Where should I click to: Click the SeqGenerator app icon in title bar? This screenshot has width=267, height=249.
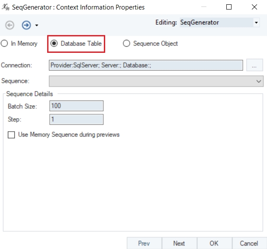point(6,7)
